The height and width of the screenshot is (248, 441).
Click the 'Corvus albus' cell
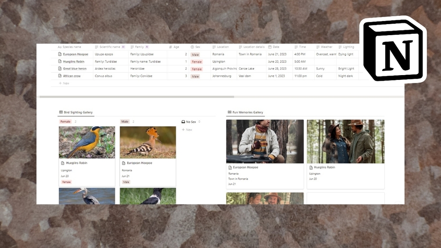(111, 76)
